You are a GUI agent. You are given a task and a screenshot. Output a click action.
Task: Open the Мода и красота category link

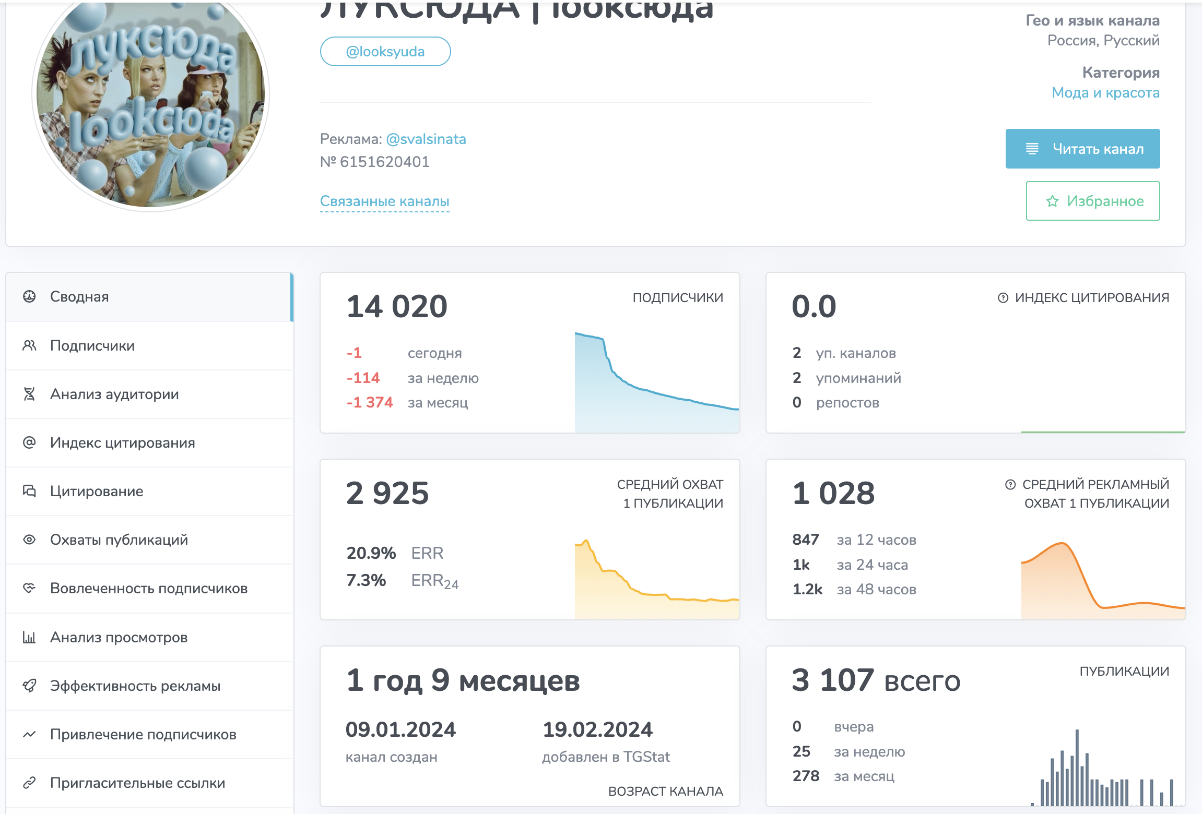point(1105,92)
